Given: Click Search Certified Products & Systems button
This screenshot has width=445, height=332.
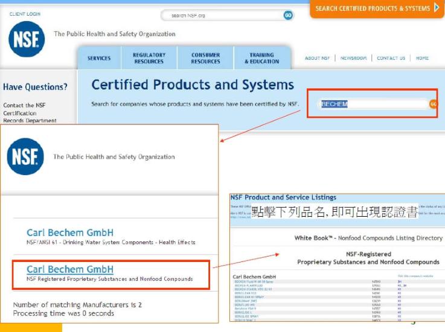Looking at the screenshot, I should click(373, 8).
